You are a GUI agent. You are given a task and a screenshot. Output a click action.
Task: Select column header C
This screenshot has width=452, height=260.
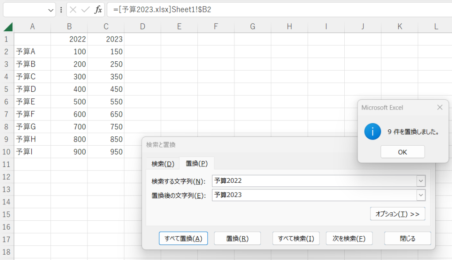(106, 27)
